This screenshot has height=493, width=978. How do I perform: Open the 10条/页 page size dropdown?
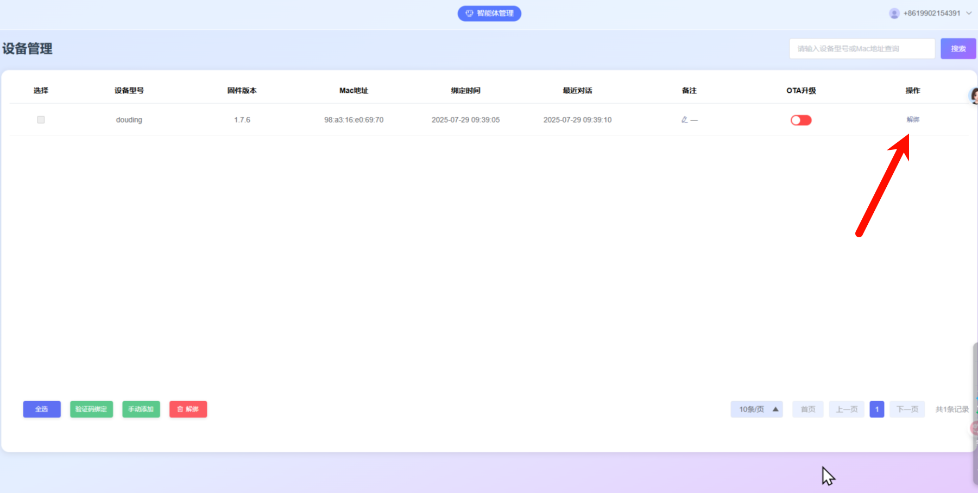pyautogui.click(x=756, y=409)
